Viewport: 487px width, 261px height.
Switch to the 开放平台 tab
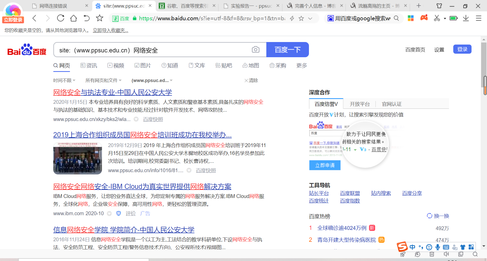(x=360, y=104)
